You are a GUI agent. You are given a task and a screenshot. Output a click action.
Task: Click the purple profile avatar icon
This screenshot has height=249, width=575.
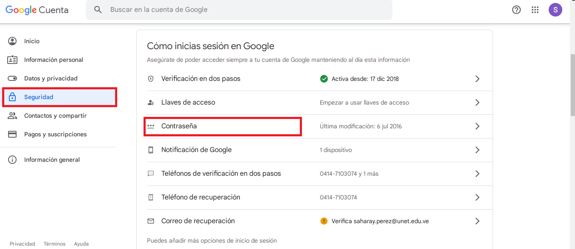point(555,9)
